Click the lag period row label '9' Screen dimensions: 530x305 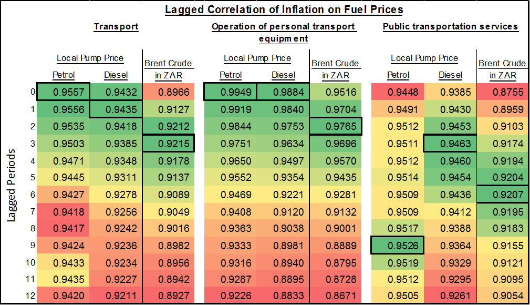click(x=33, y=245)
